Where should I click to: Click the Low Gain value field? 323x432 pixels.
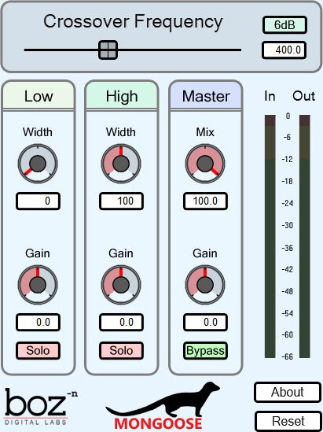[38, 322]
